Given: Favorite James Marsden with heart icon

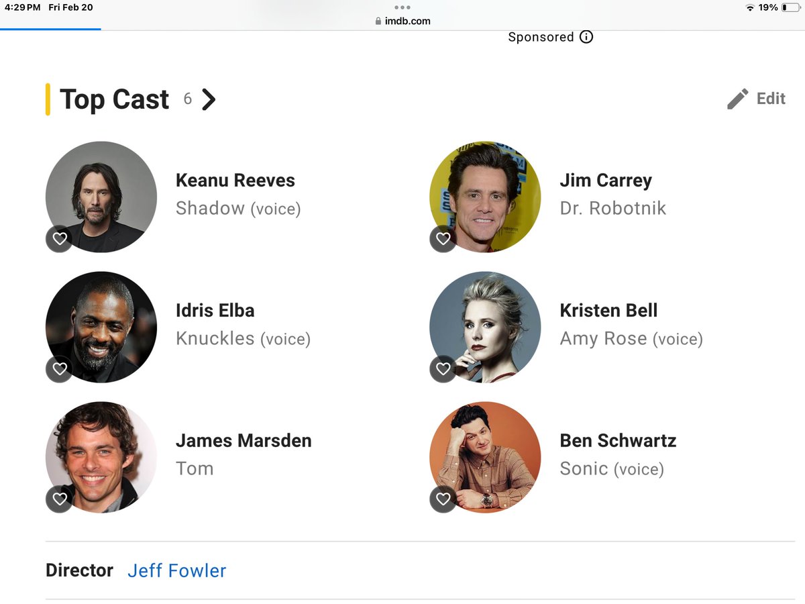Looking at the screenshot, I should [60, 499].
